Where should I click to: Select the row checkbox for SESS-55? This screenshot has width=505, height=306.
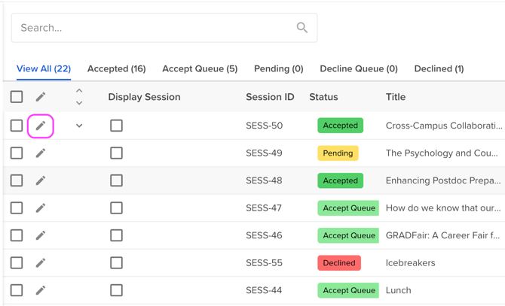[x=17, y=263]
